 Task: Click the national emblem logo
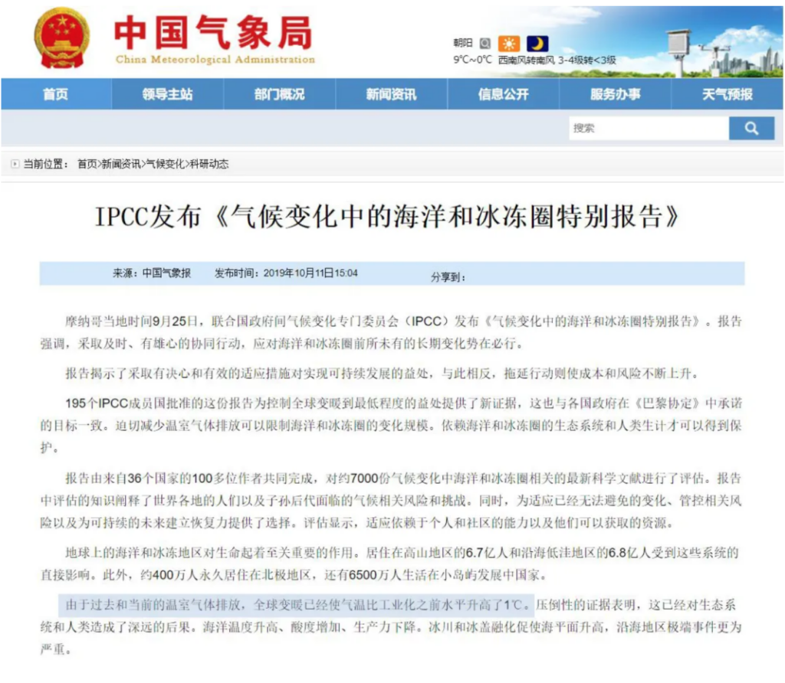pyautogui.click(x=62, y=38)
